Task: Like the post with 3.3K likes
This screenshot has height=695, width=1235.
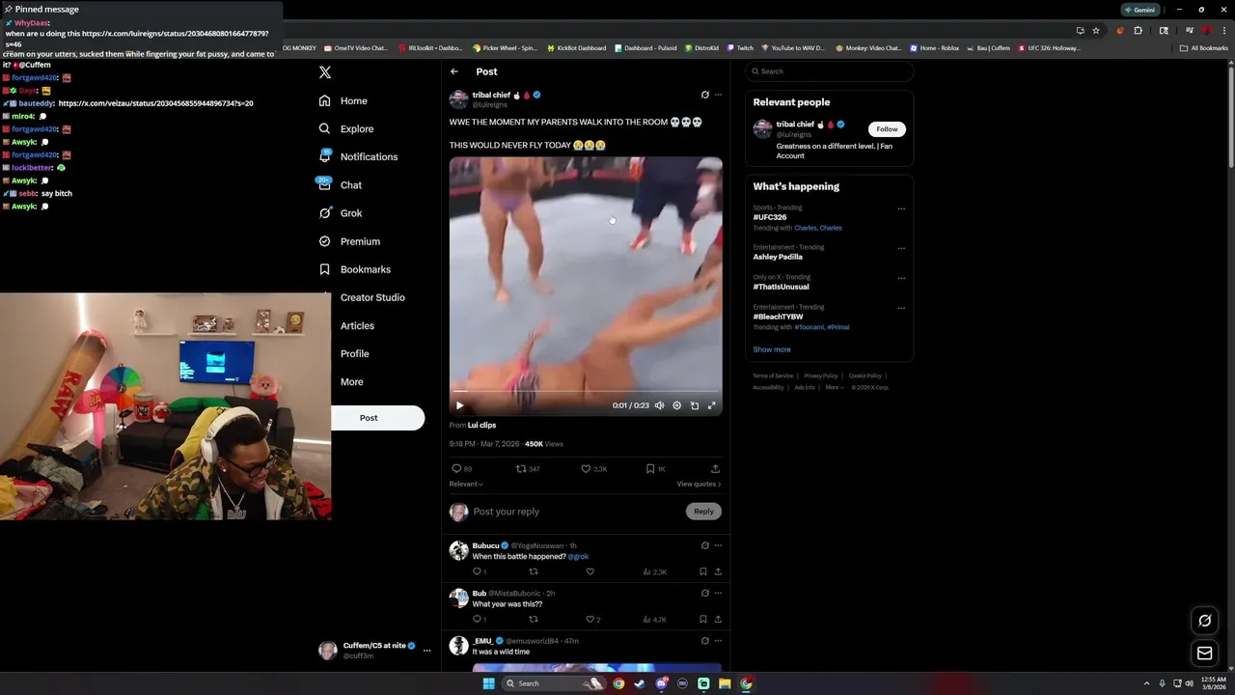Action: (593, 469)
